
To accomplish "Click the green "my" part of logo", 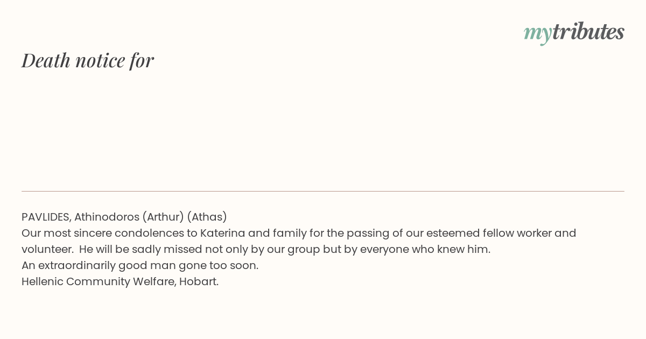I will coord(538,34).
